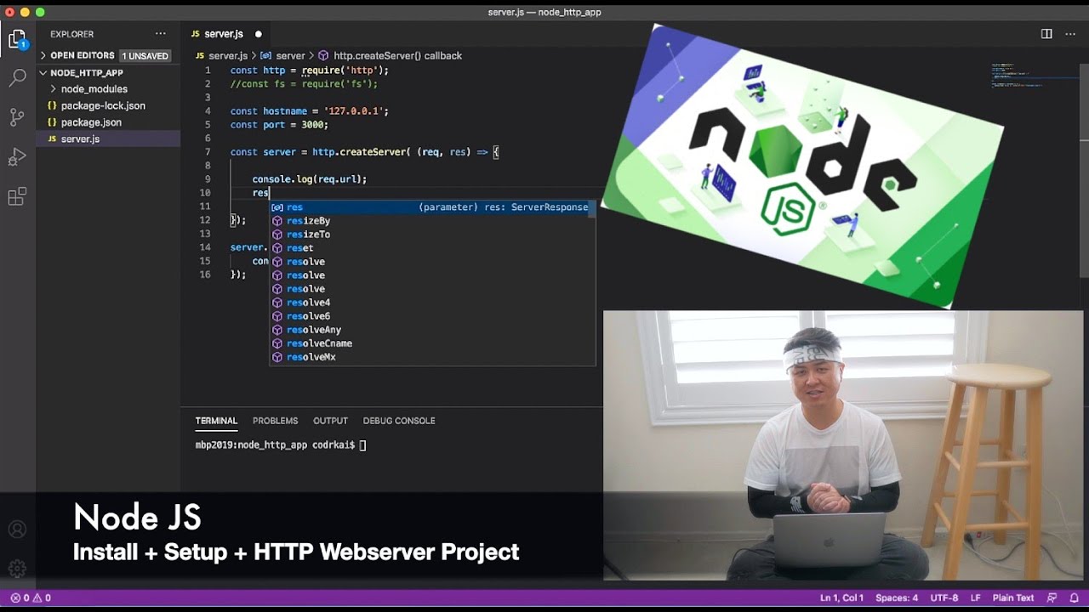Switch to the Debug Console tab
The image size is (1089, 612).
399,421
